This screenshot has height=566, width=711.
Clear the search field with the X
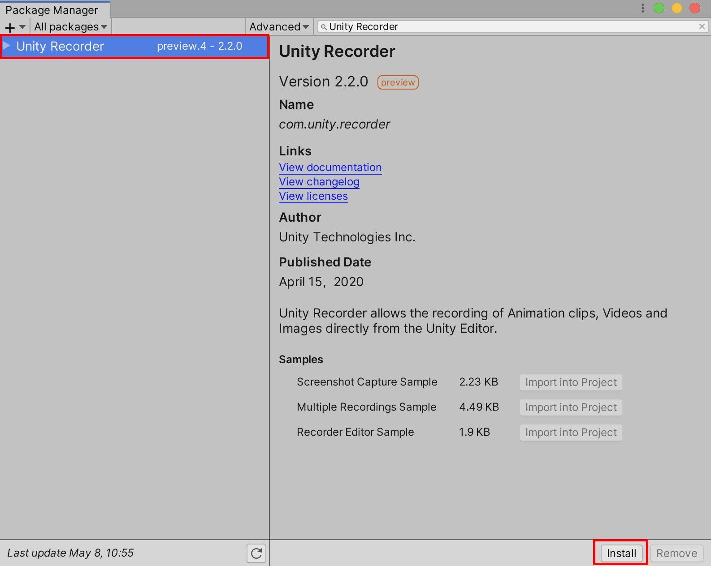pos(702,27)
